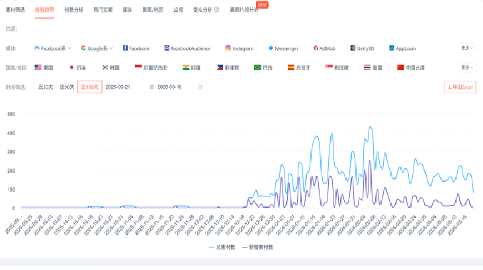Viewport: 483px width, 270px height.
Task: Expand the Facebook系 dropdown
Action: tap(56, 48)
